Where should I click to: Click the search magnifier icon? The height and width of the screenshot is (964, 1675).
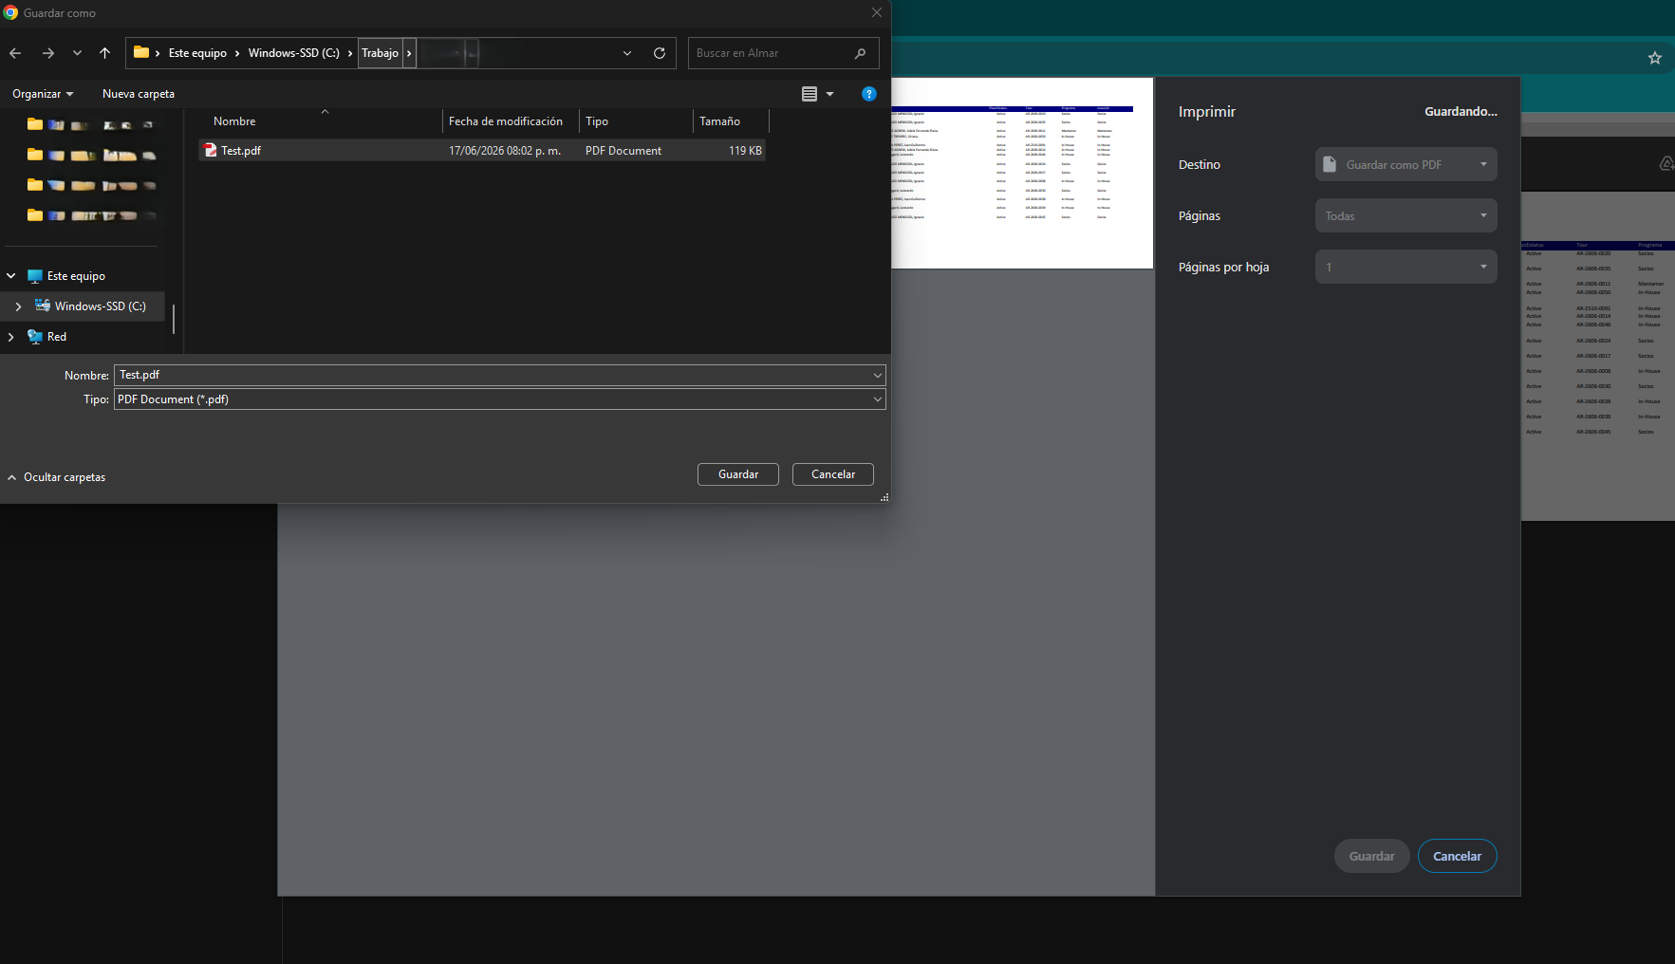coord(860,53)
